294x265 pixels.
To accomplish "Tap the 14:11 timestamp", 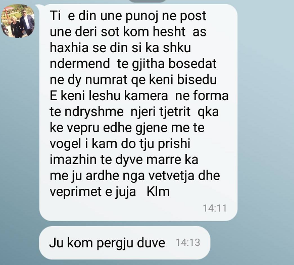I will click(x=215, y=208).
